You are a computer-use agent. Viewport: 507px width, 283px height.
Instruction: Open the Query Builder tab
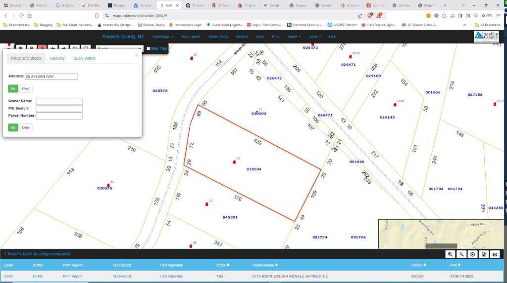[x=85, y=58]
